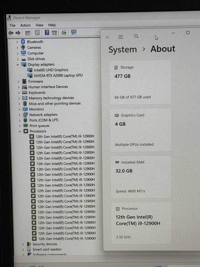Click the Firmware category icon
This screenshot has height=267, width=200.
24,81
